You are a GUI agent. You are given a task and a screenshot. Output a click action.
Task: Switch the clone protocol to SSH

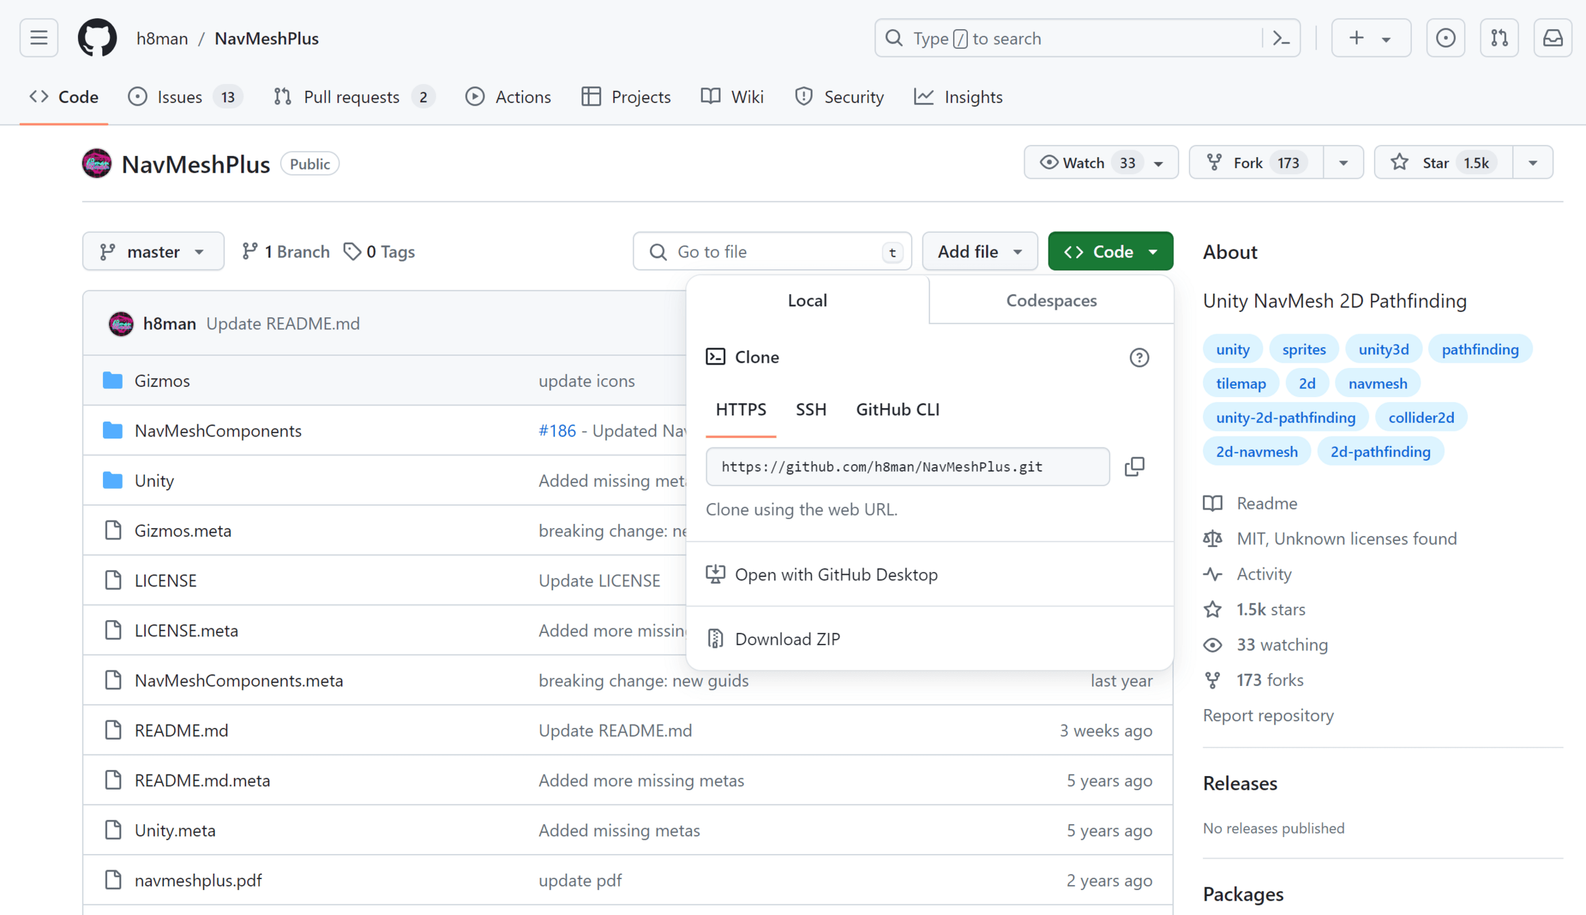click(811, 409)
